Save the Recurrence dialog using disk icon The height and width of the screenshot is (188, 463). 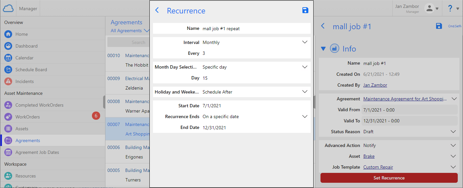click(x=305, y=10)
